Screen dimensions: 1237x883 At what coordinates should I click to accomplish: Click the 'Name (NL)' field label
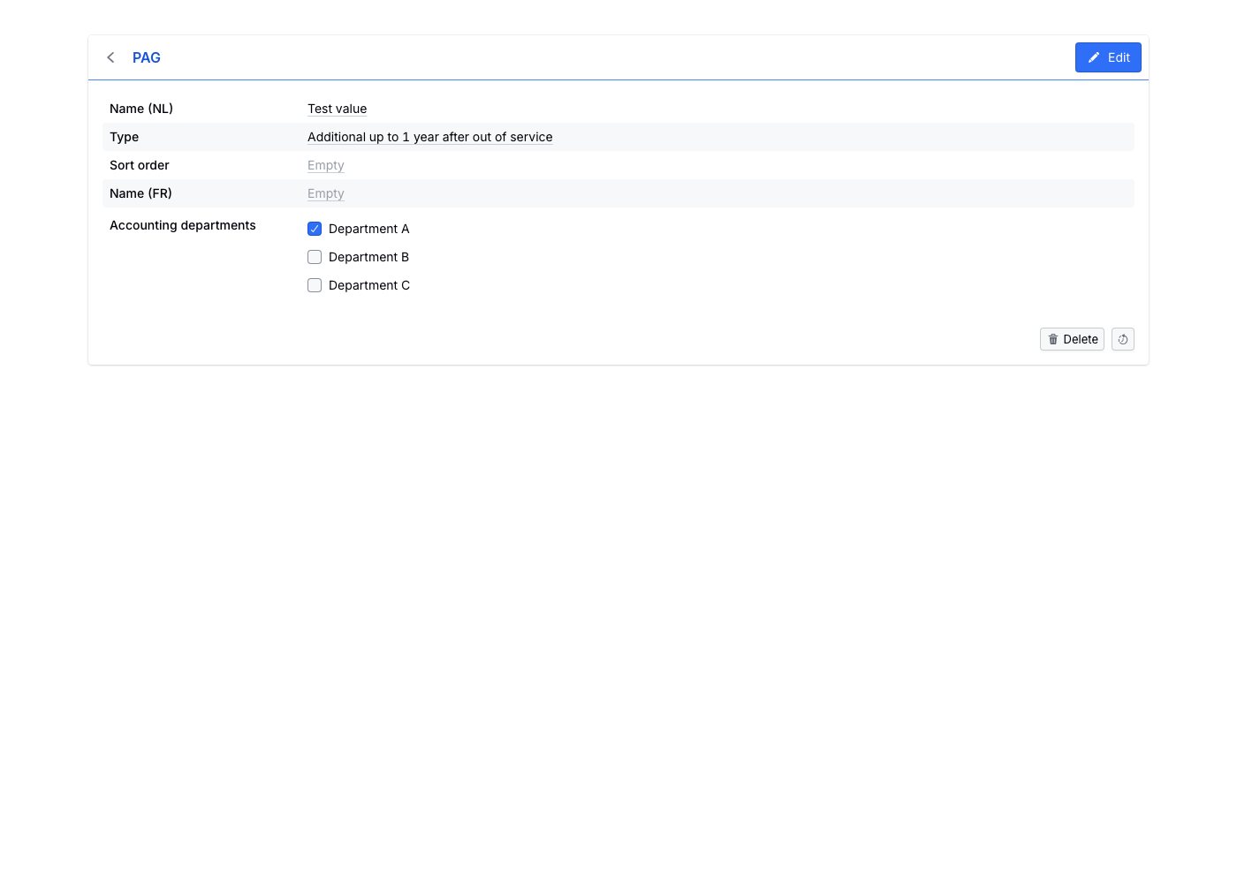click(141, 109)
